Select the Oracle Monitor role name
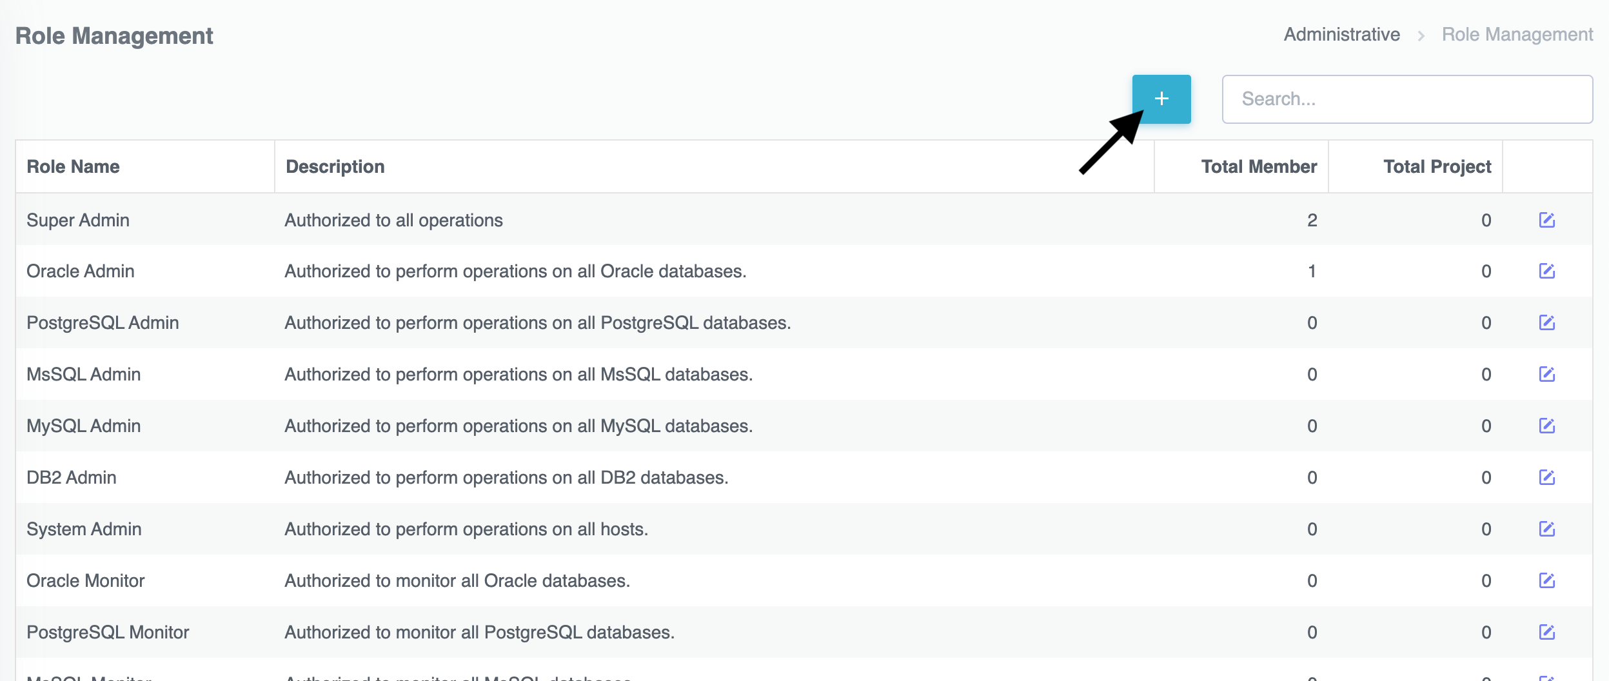 coord(85,580)
